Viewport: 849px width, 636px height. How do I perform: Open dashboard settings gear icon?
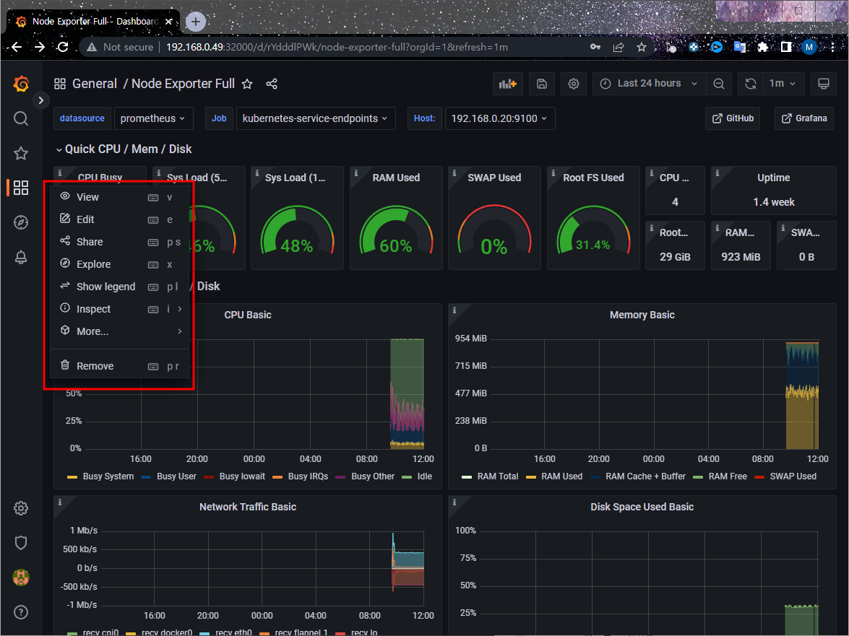574,84
